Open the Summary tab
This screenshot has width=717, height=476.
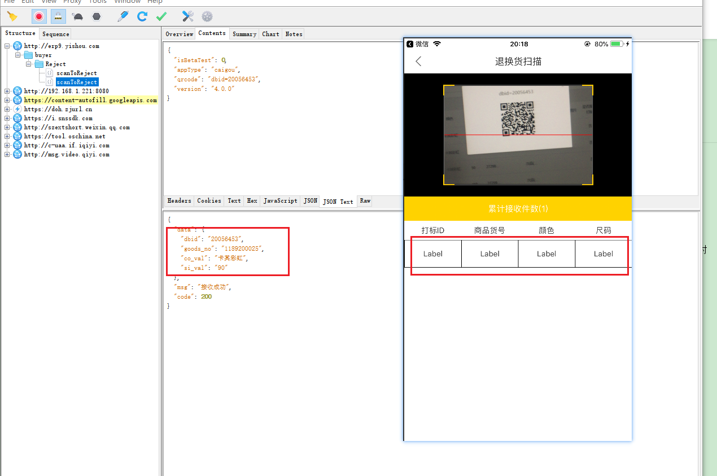tap(244, 34)
